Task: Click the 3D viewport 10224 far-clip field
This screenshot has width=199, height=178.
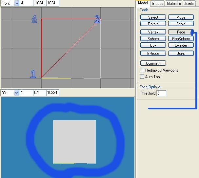Action: coord(53,93)
